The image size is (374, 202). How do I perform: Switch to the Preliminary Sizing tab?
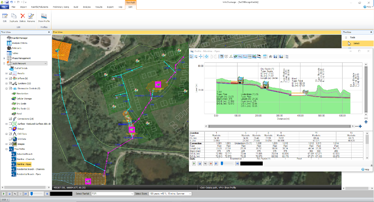point(61,7)
